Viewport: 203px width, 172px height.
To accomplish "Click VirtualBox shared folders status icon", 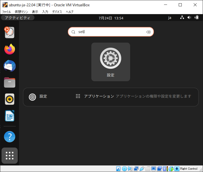I will click(148, 169).
